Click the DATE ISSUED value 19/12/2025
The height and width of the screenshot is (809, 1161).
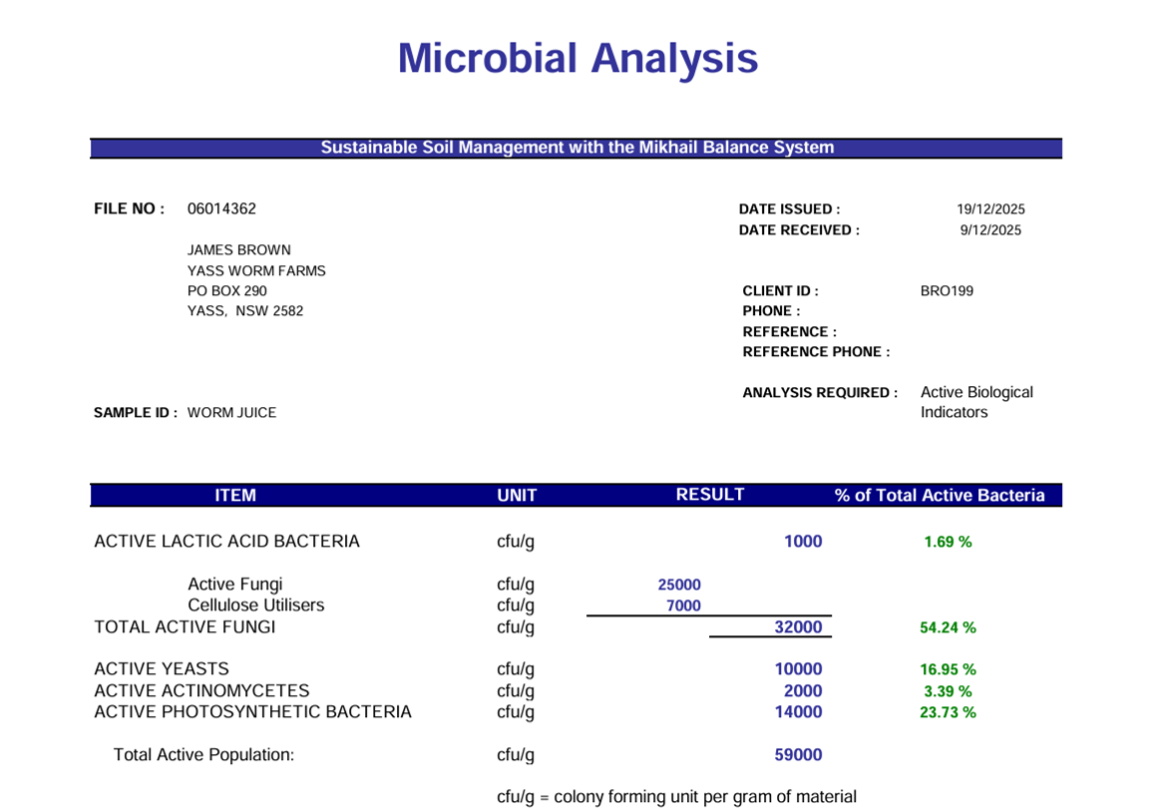[989, 208]
